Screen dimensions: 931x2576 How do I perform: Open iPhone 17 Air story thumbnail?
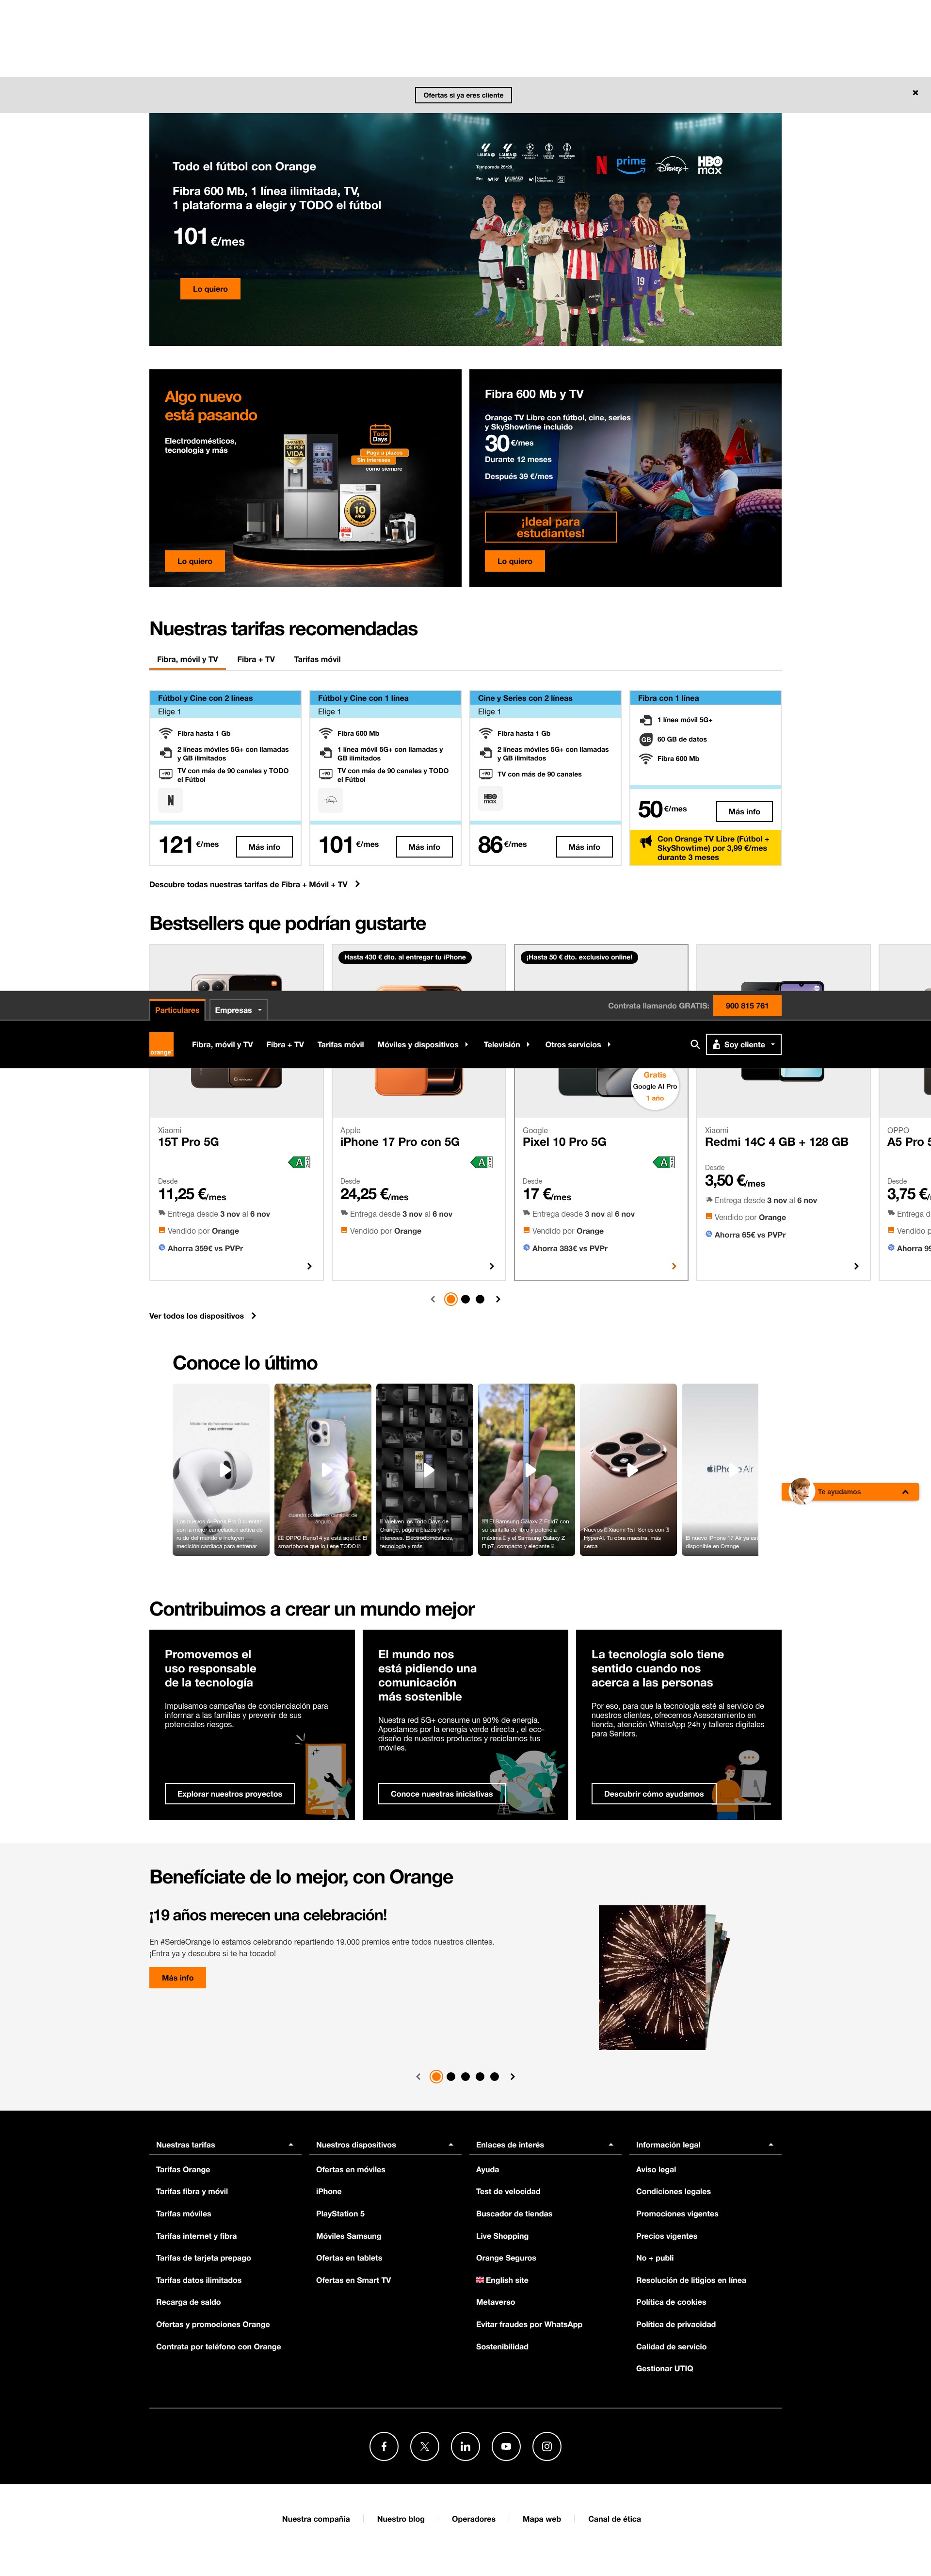point(720,1469)
